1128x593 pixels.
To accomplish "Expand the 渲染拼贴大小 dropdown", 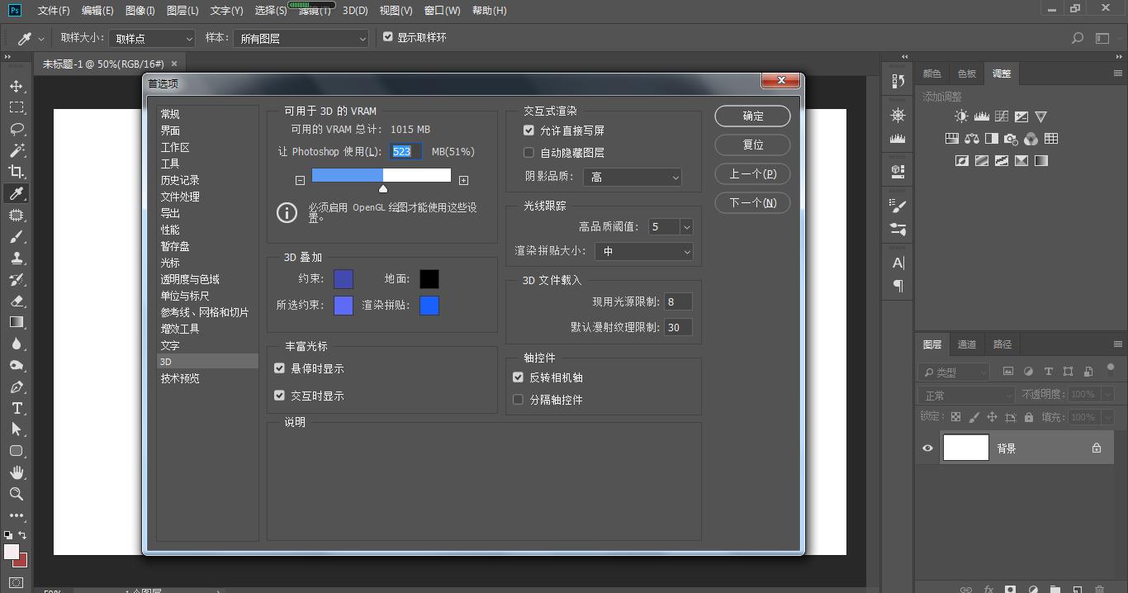I will [x=643, y=251].
